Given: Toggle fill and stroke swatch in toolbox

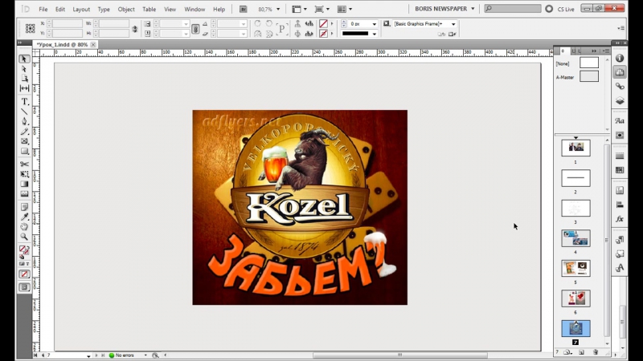Looking at the screenshot, I should click(24, 249).
